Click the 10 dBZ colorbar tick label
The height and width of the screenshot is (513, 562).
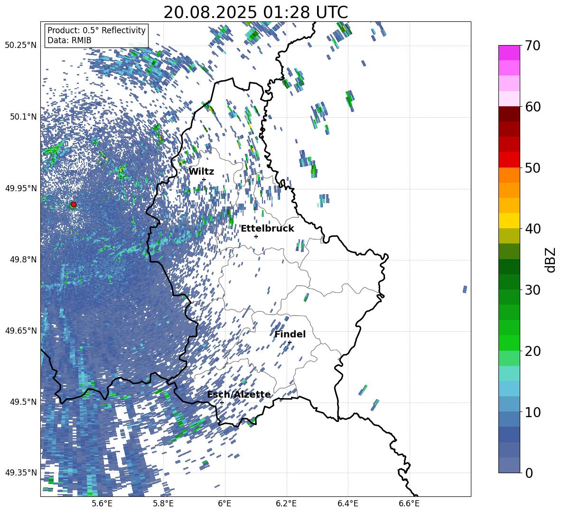coord(533,412)
